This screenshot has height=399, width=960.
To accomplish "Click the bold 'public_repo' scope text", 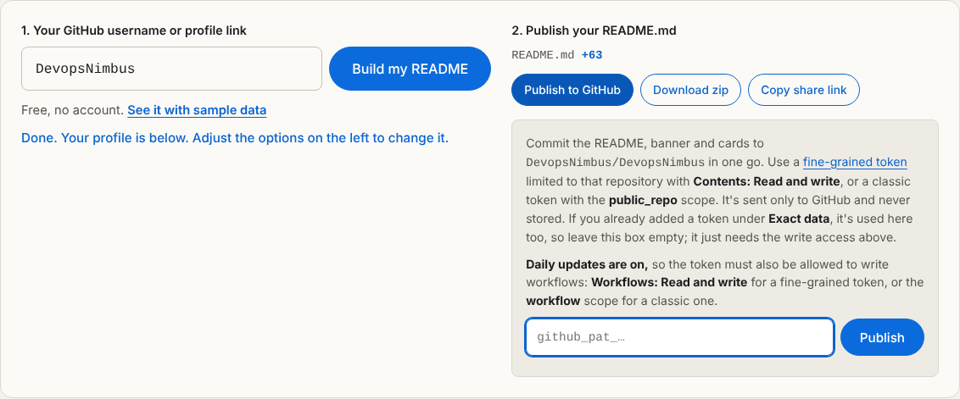I will [643, 201].
